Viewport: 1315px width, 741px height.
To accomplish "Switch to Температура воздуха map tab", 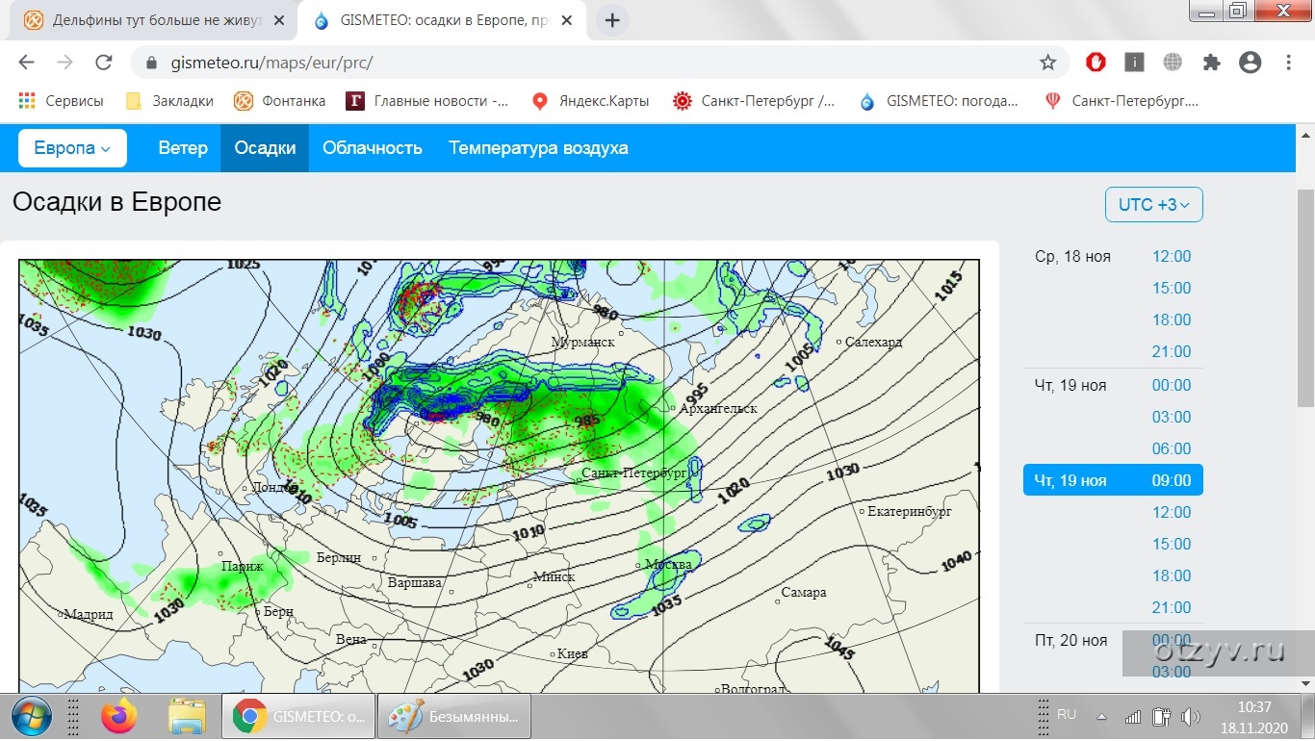I will click(538, 148).
